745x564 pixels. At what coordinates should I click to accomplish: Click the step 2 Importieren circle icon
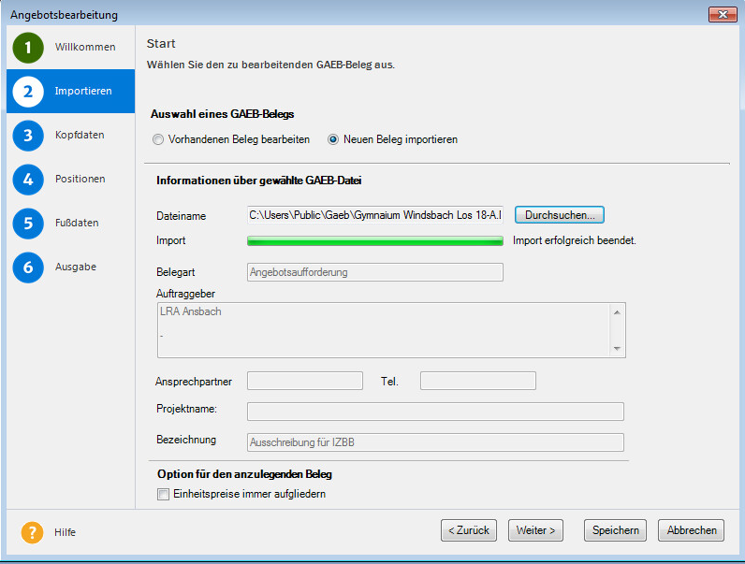28,92
